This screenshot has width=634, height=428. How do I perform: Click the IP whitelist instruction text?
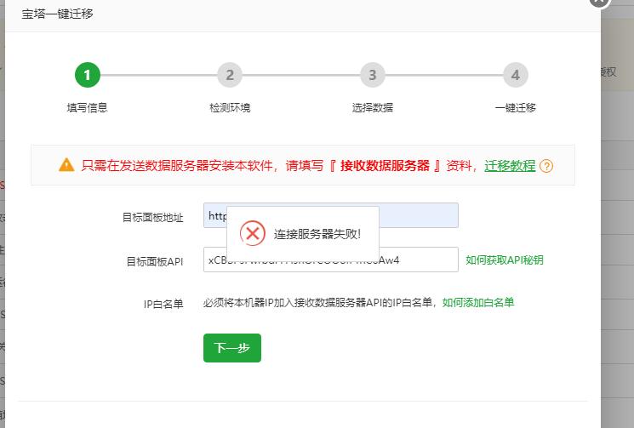(320, 302)
